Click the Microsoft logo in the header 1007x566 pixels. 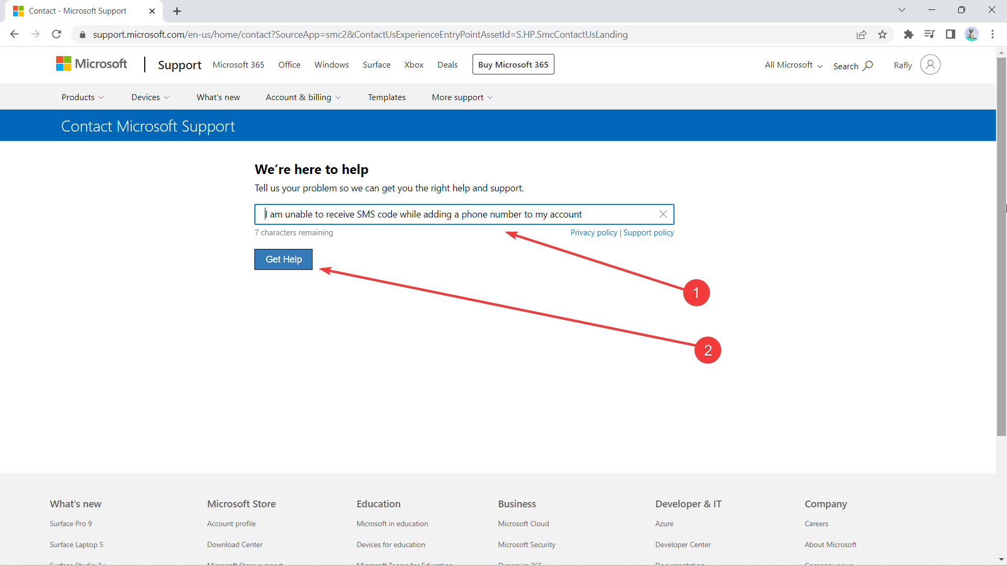pos(91,64)
